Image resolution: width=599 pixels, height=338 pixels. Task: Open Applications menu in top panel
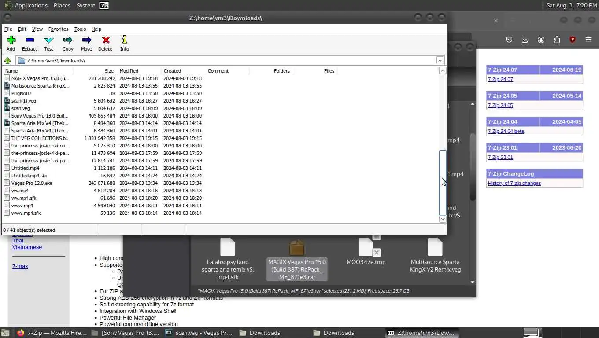tap(31, 5)
